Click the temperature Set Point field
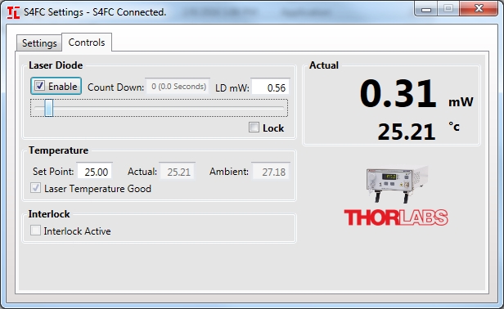 pos(95,172)
